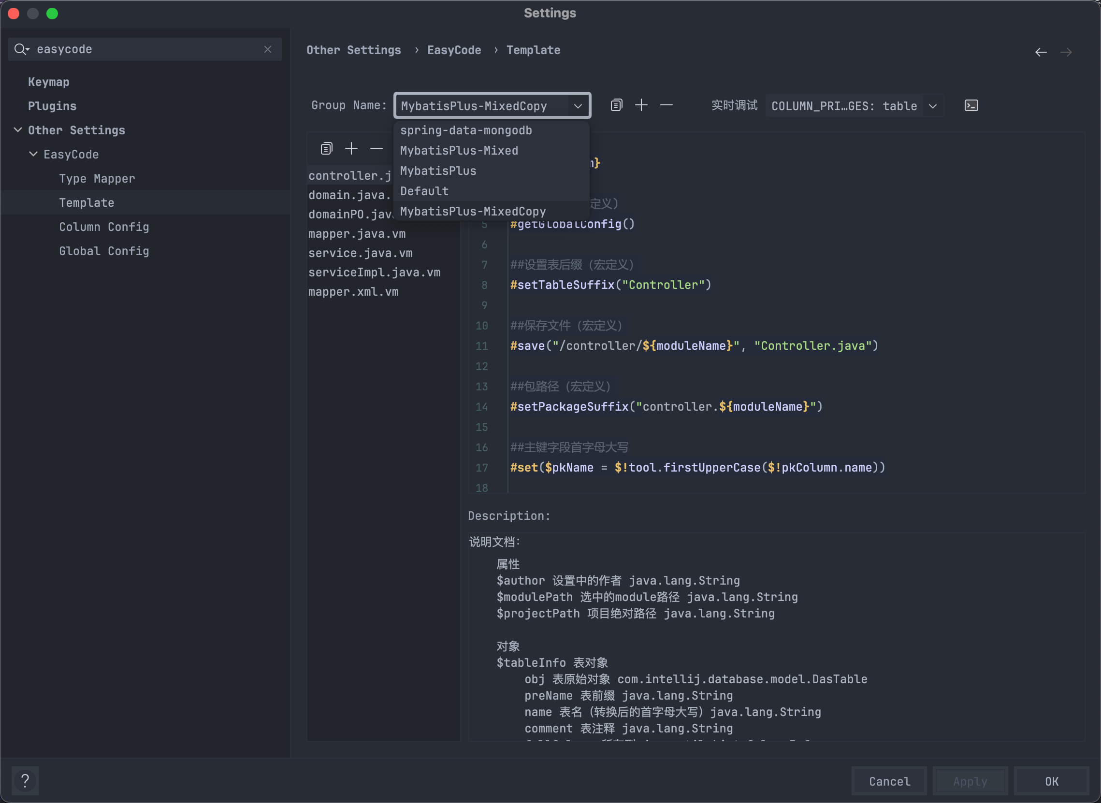Collapse the Other Settings tree node
The height and width of the screenshot is (803, 1101).
18,130
